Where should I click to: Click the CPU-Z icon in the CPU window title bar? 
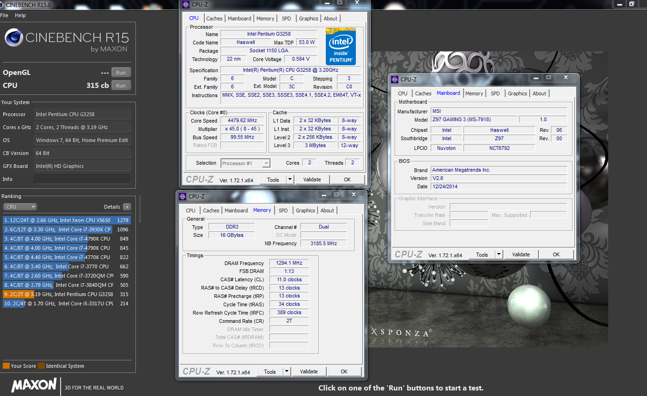point(186,5)
